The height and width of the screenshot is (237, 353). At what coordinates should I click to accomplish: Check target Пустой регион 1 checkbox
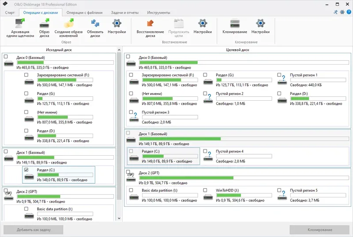tap(279, 75)
